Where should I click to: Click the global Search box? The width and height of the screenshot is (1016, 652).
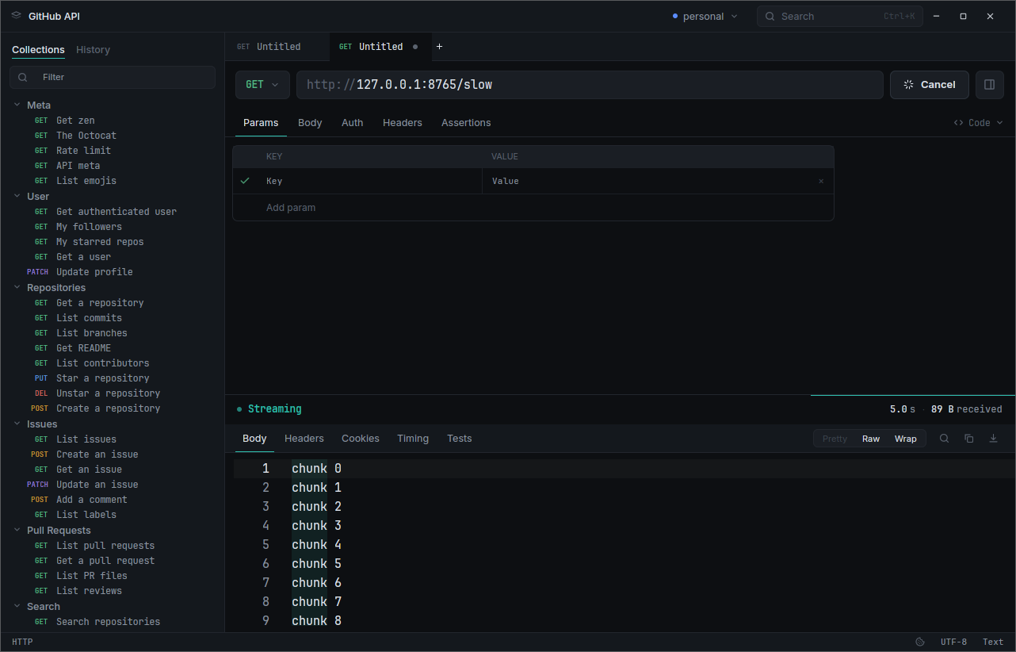point(840,16)
